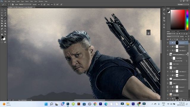
Task: Select the Magic Wand tool
Action: pos(5,13)
